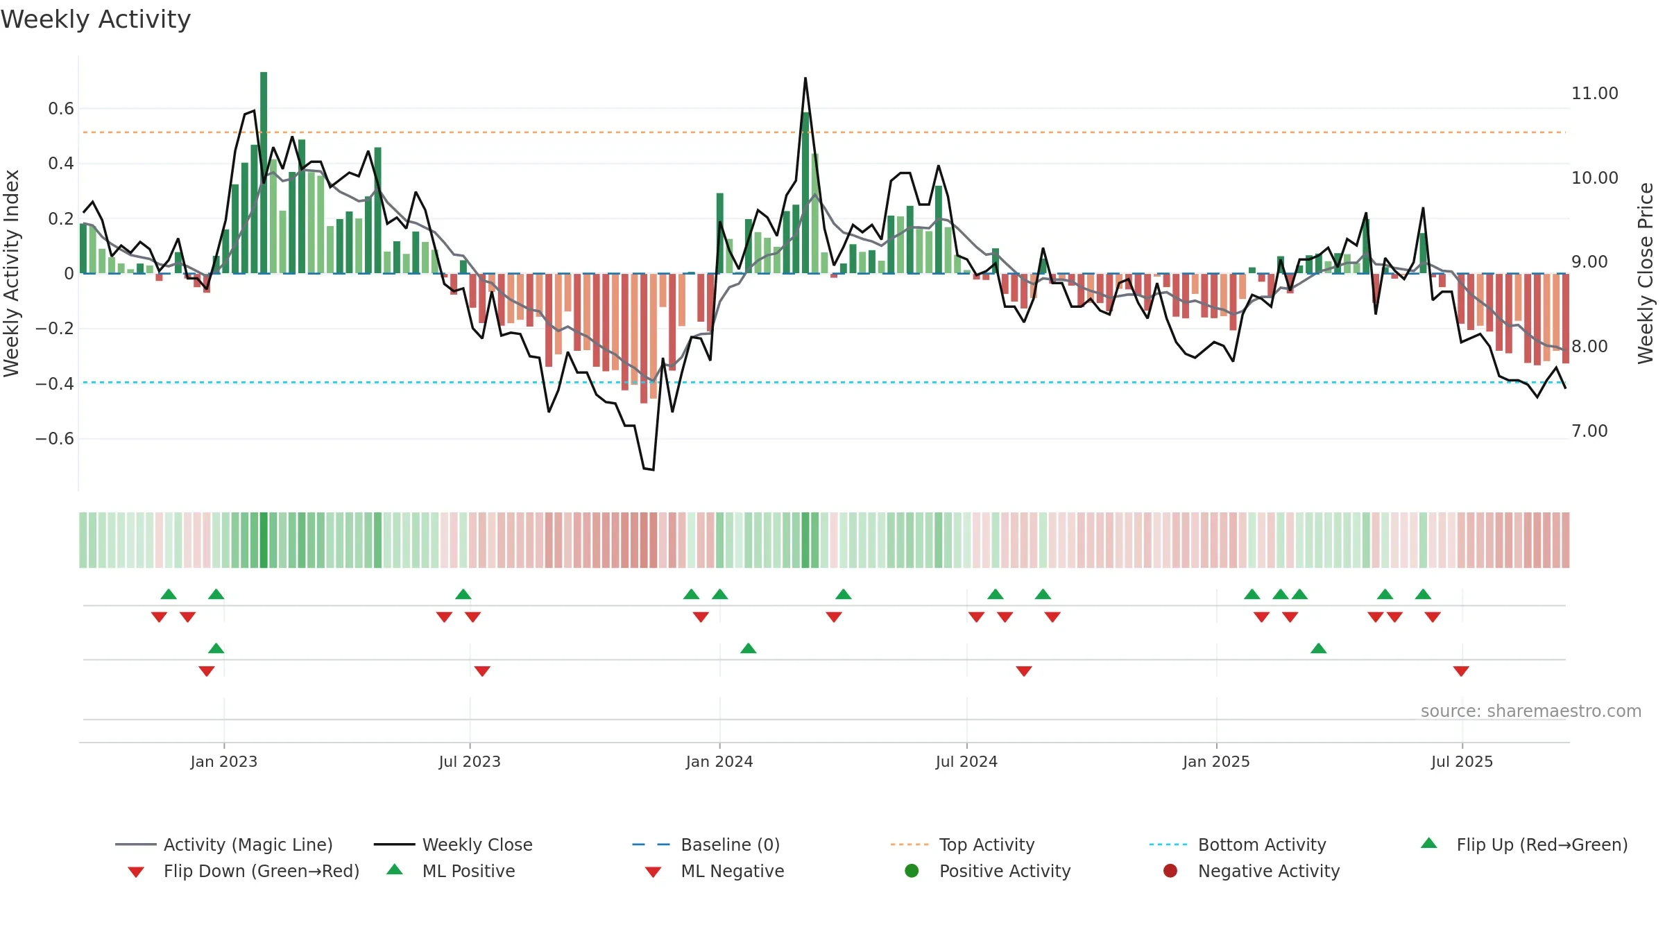
Task: Click the ML Negative triangle before Jul 2025
Action: [x=1461, y=671]
